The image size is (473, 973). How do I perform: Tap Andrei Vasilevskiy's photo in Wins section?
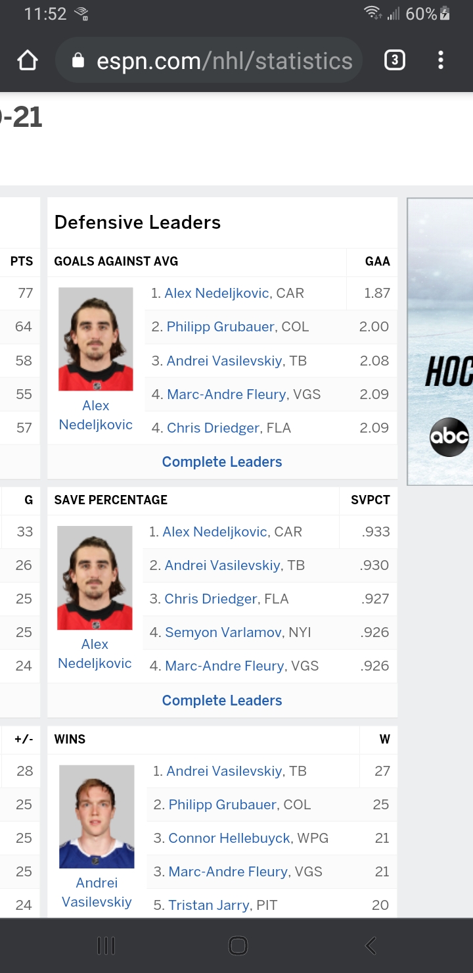[x=97, y=817]
